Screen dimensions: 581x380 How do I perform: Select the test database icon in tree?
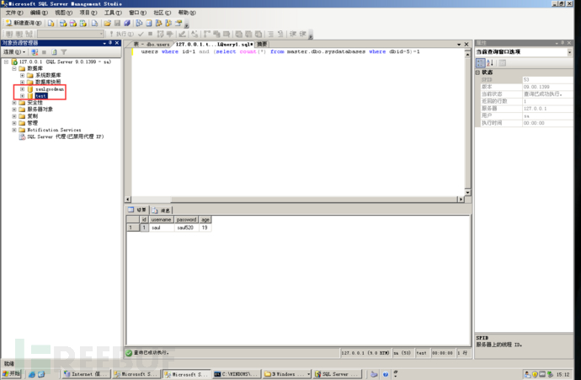[x=31, y=96]
